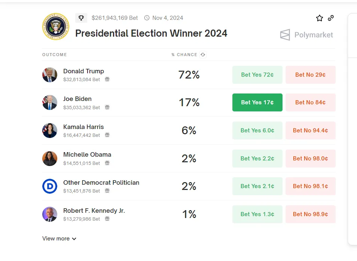The image size is (357, 261).
Task: Select highlighted Bet Yes 17¢ button
Action: (257, 102)
